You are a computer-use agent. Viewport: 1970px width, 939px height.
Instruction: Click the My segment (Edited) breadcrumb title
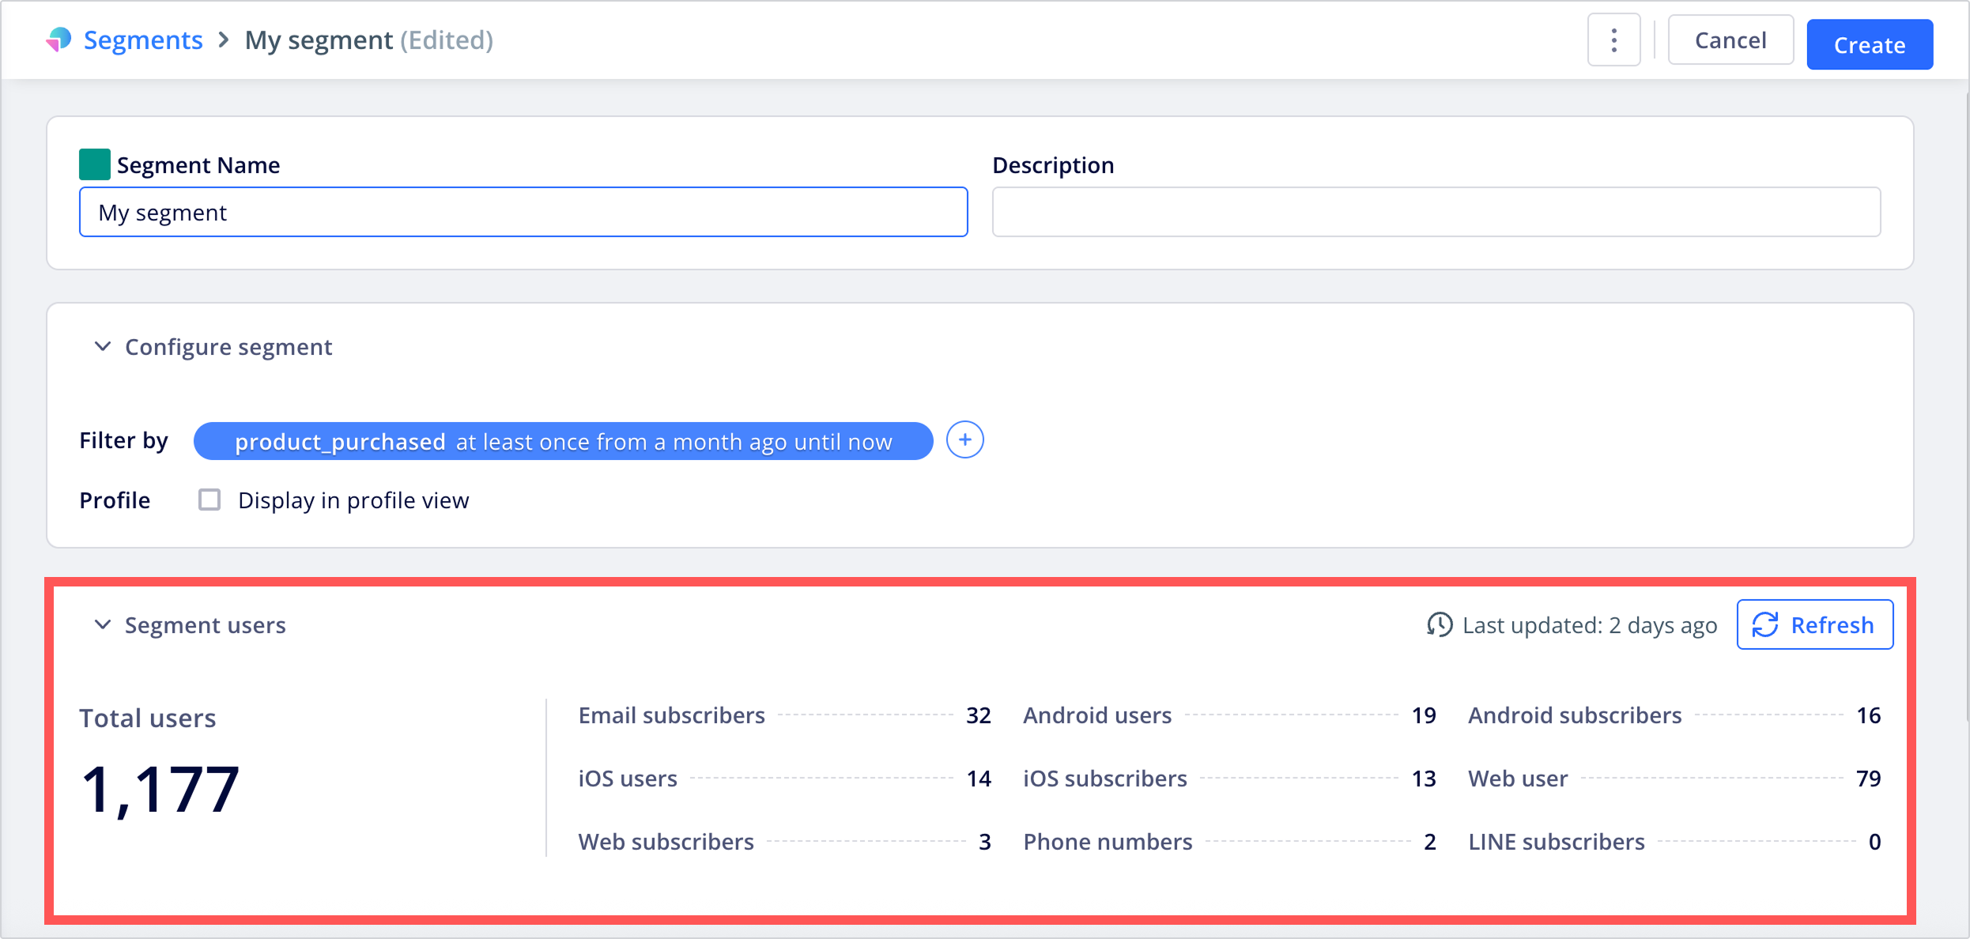[x=368, y=40]
